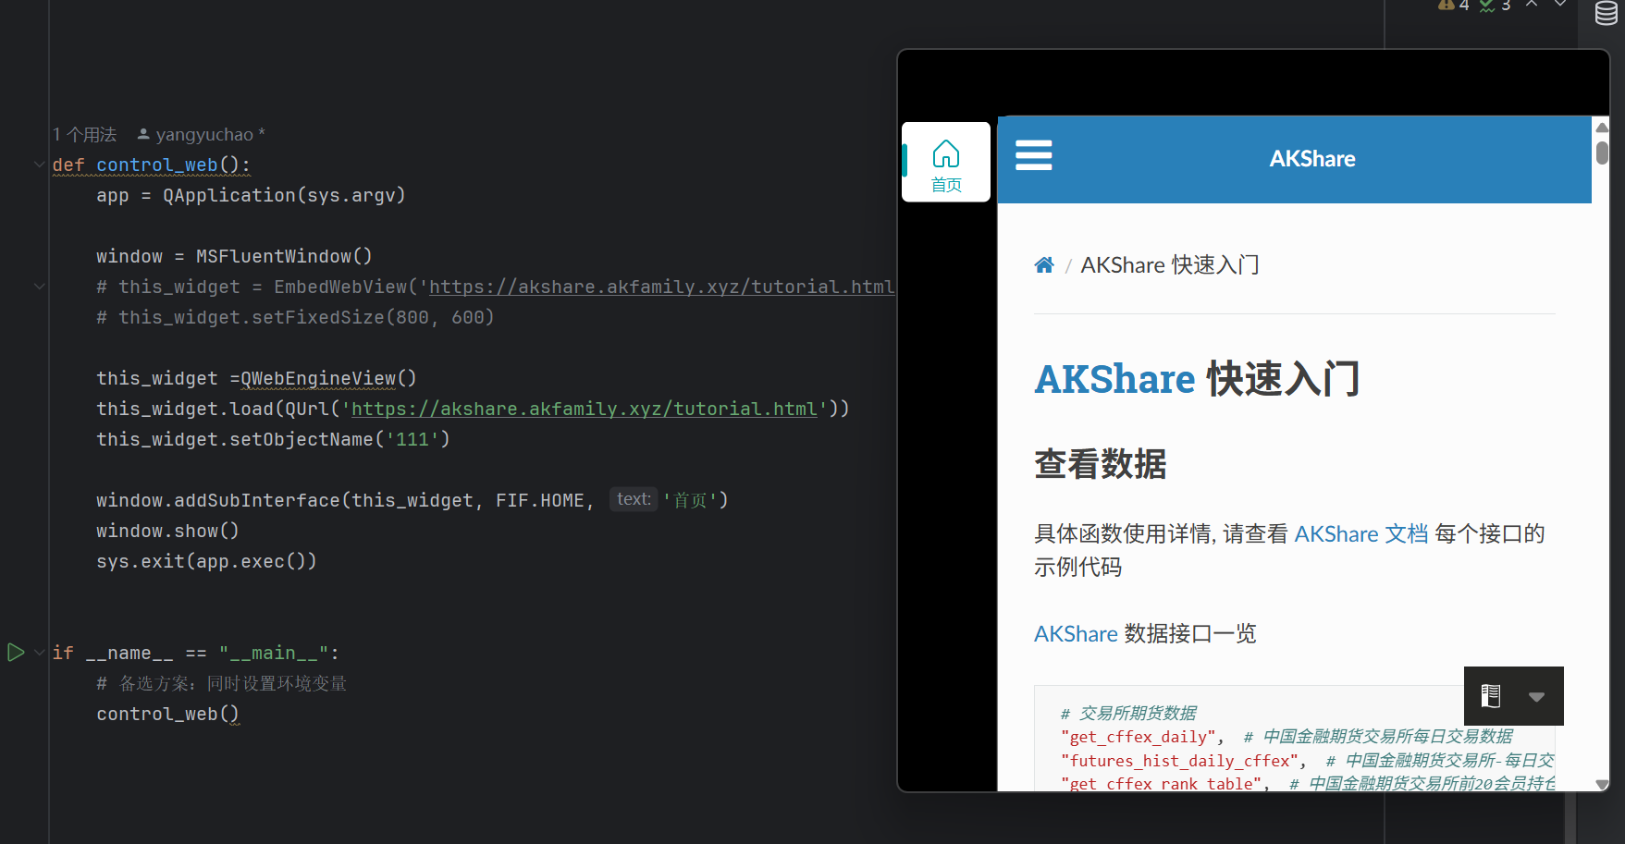Click the '# 交易所期货数据' comment in code block
This screenshot has width=1625, height=844.
(x=1128, y=713)
